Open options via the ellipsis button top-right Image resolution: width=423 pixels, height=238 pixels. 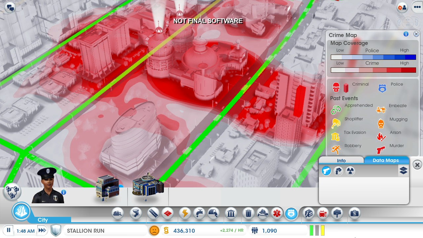click(417, 7)
